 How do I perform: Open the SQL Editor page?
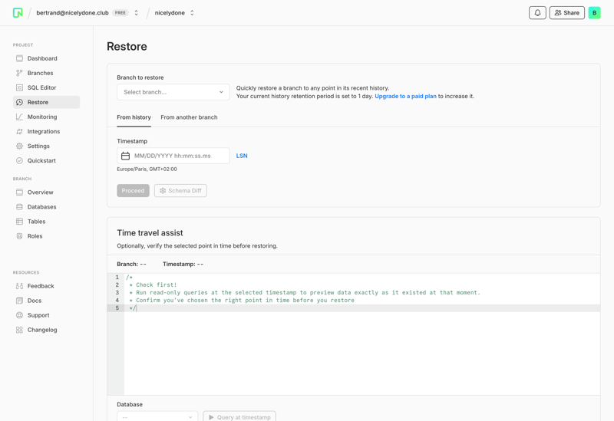[46, 87]
